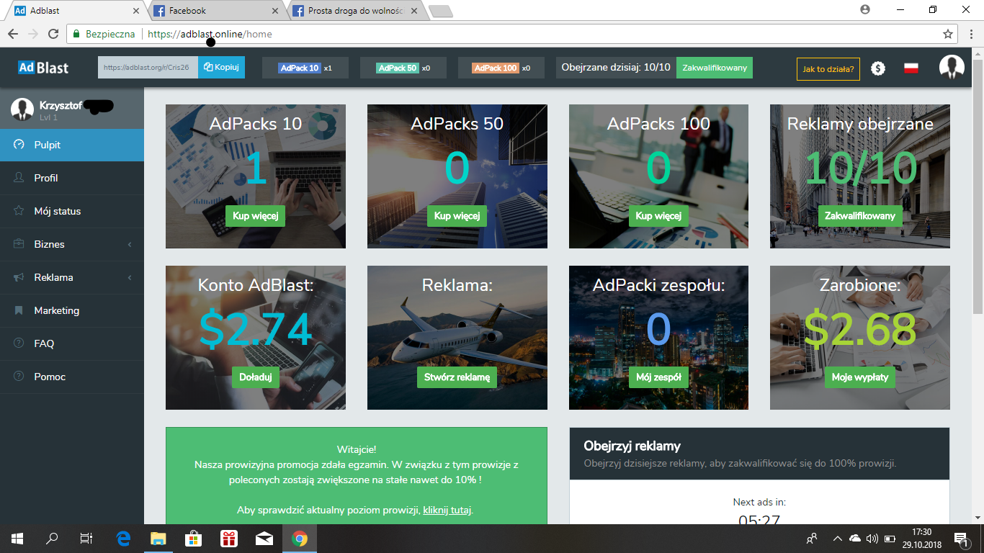Click the Profil person icon
Image resolution: width=984 pixels, height=553 pixels.
click(19, 178)
